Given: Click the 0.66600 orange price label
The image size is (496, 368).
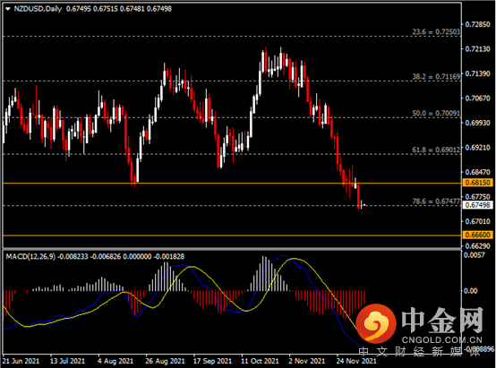Looking at the screenshot, I should (478, 235).
